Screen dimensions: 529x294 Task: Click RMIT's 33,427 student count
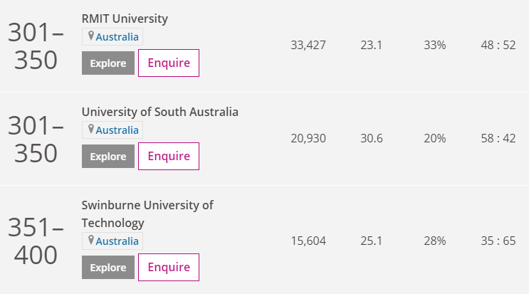[x=308, y=45]
